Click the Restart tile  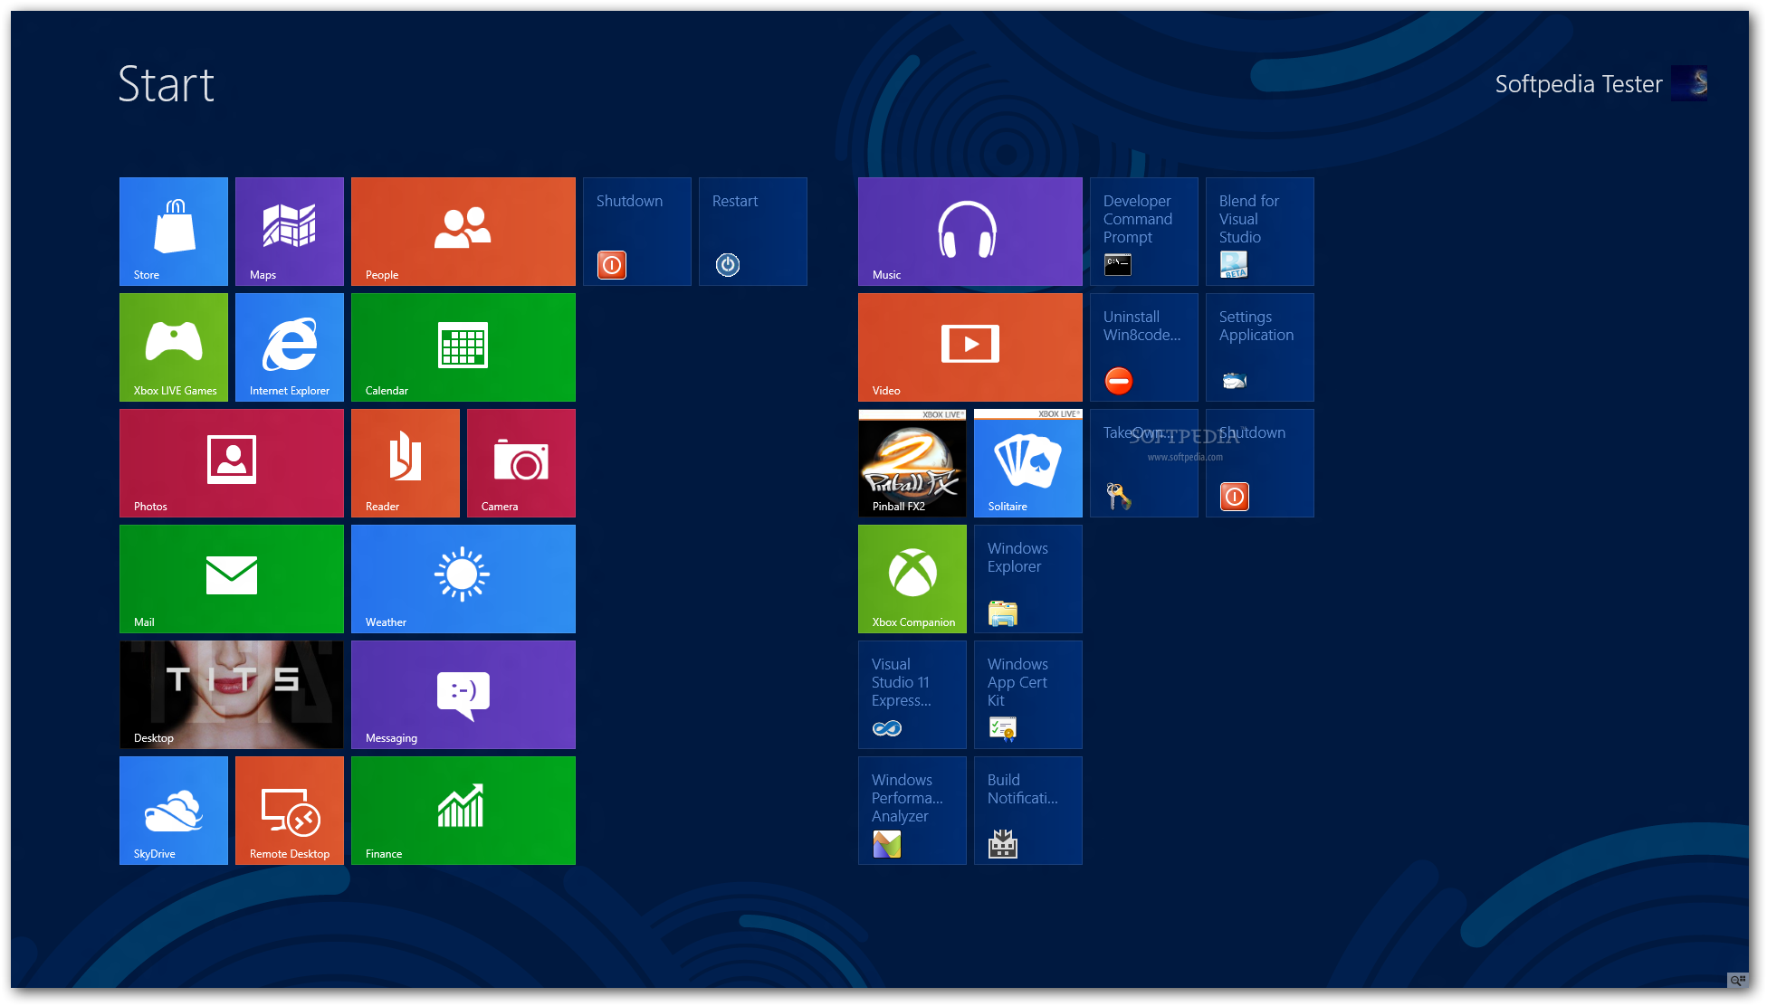coord(753,232)
